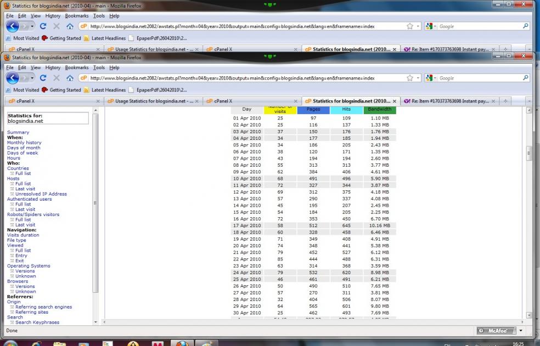Image resolution: width=540 pixels, height=346 pixels.
Task: Click the green Bandwidth column header
Action: [x=379, y=110]
